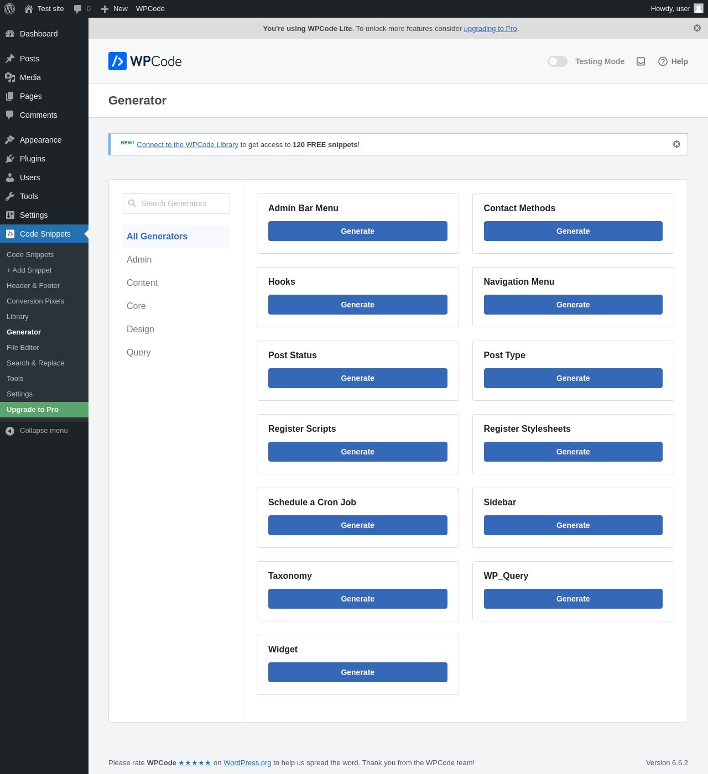Open Plugins from the sidebar menu

(x=33, y=159)
